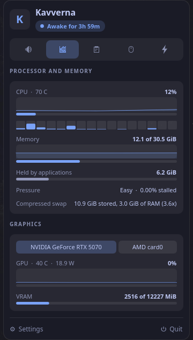Click the GPU 40 C 18.9 W label
The image size is (193, 340).
[45, 263]
